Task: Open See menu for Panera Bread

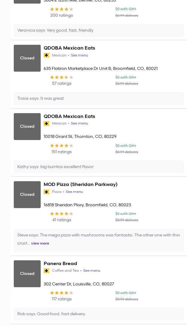Action: [x=92, y=270]
